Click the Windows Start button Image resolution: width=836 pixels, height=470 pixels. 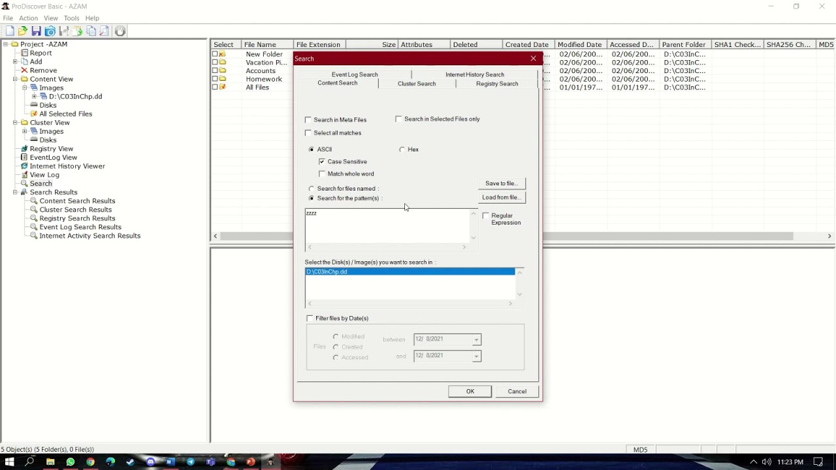pos(10,462)
